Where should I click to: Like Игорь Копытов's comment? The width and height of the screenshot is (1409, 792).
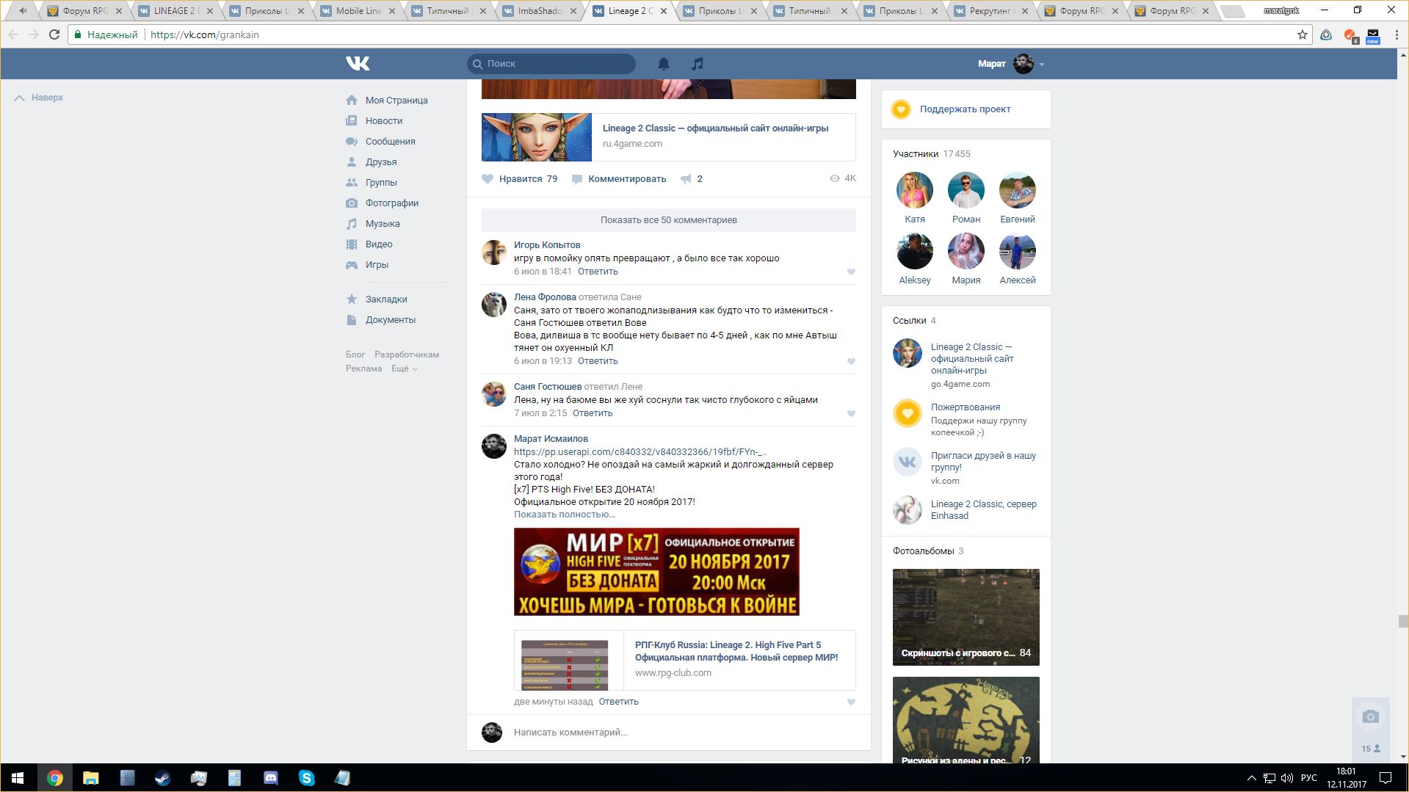[851, 272]
